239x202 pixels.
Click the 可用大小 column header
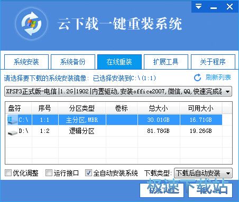(x=201, y=108)
